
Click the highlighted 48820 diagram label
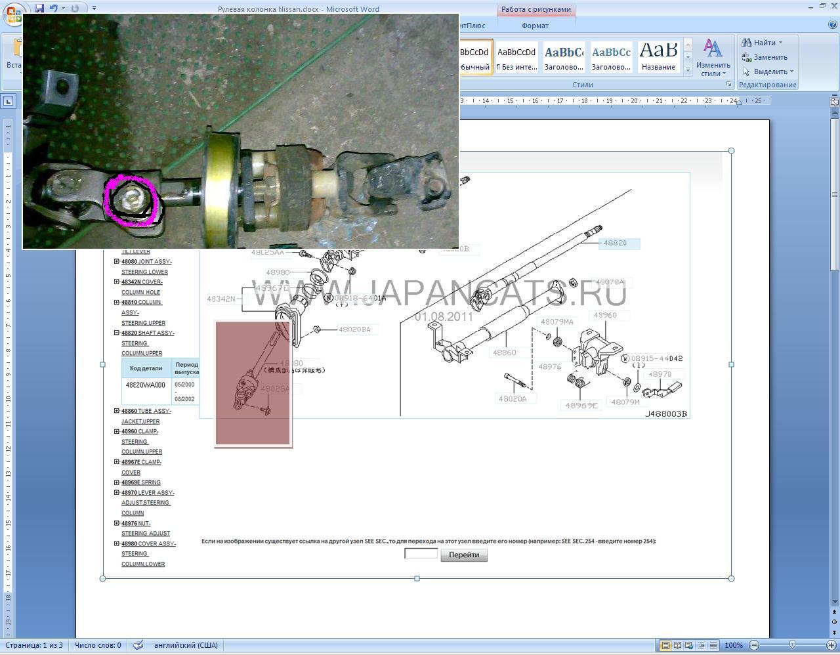coord(618,243)
